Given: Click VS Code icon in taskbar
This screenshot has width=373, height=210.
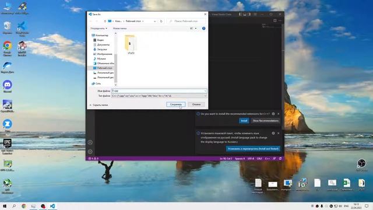Looking at the screenshot, I should click(52, 206).
